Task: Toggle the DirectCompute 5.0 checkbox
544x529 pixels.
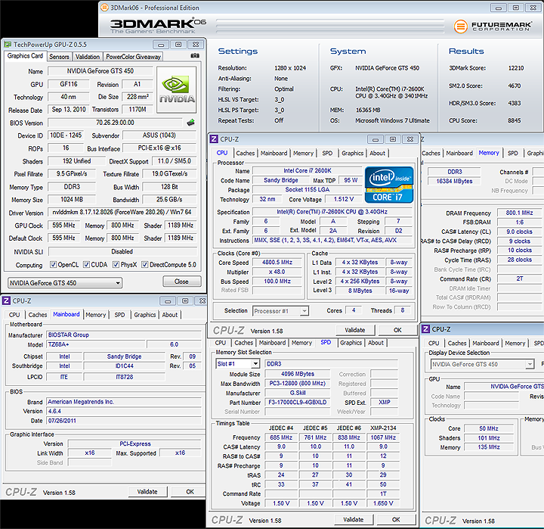Action: [x=144, y=265]
